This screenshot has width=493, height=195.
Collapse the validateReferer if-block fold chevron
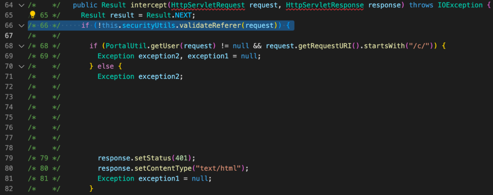click(21, 26)
